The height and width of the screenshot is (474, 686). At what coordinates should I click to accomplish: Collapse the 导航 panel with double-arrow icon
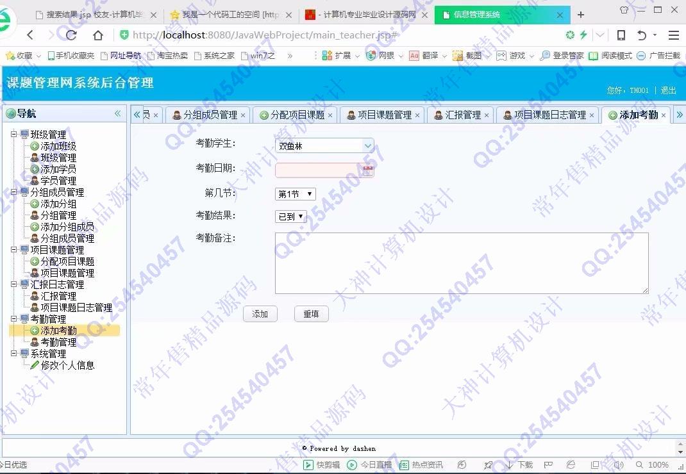pyautogui.click(x=117, y=113)
